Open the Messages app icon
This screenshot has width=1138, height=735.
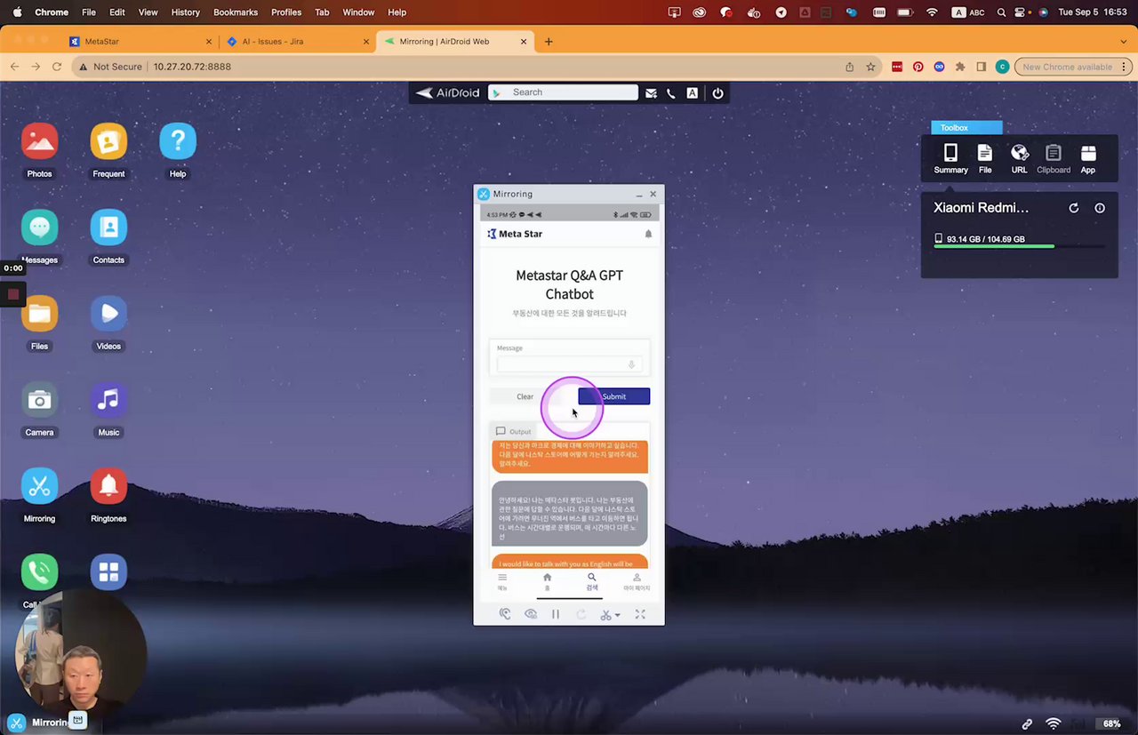(x=39, y=228)
